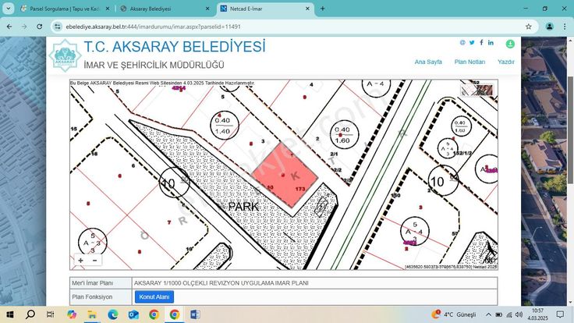Open the email @ social icon
The width and height of the screenshot is (574, 323).
coord(462,42)
